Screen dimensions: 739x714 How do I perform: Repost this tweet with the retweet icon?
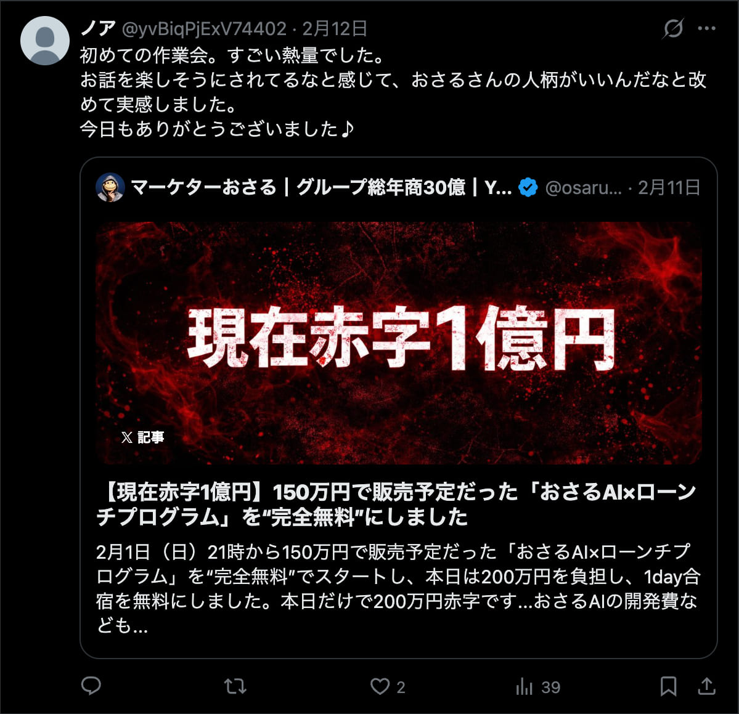point(235,686)
